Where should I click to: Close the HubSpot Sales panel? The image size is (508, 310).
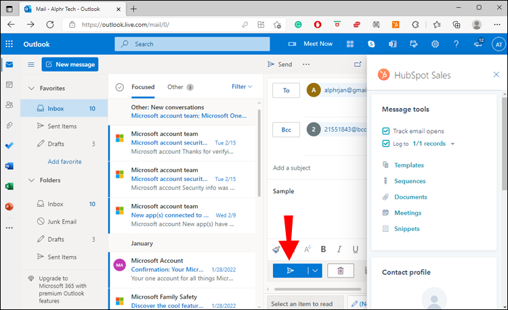click(x=496, y=74)
